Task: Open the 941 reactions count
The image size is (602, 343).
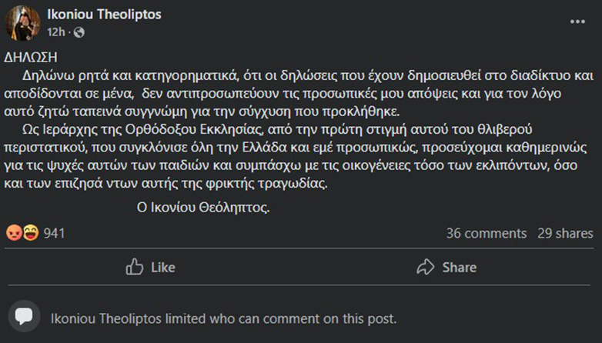Action: pos(55,233)
